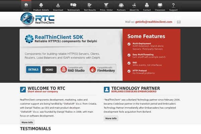This screenshot has height=134, width=201.
Task: Select the About Us menu label
Action: (134, 10)
